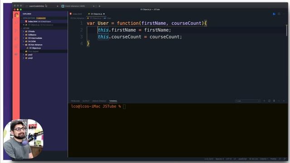Switch to the Problems panel tab
Image resolution: width=290 pixels, height=163 pixels.
tap(75, 101)
